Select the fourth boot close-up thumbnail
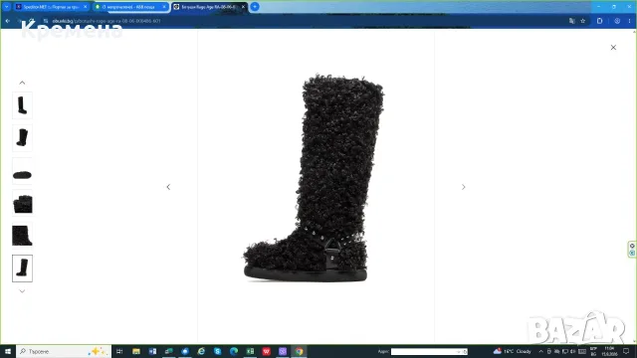 coord(22,203)
